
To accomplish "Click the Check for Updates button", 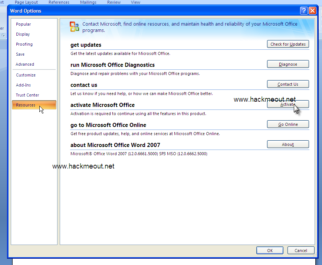I will [288, 44].
